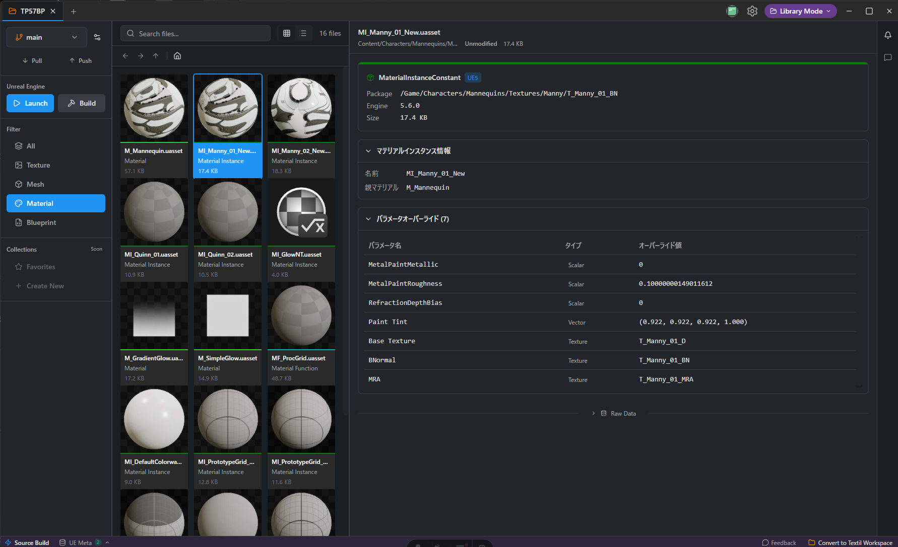Switch to grid view layout

click(x=287, y=33)
